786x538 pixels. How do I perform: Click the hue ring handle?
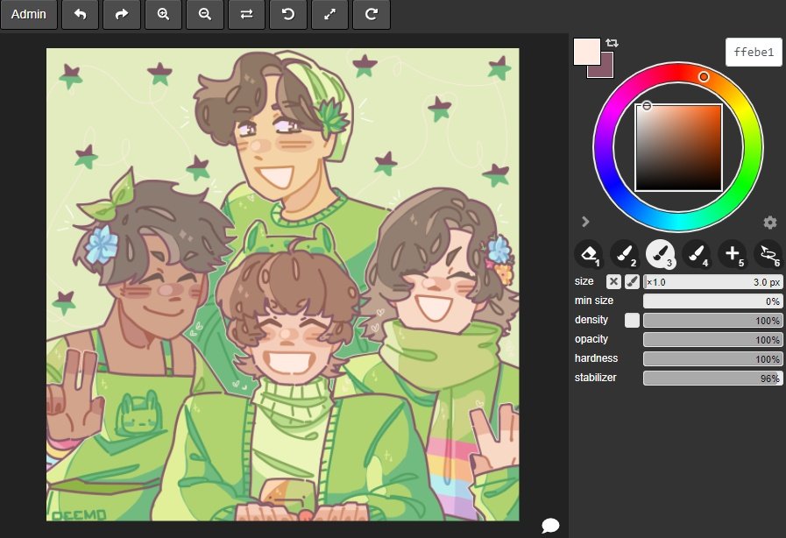coord(704,77)
